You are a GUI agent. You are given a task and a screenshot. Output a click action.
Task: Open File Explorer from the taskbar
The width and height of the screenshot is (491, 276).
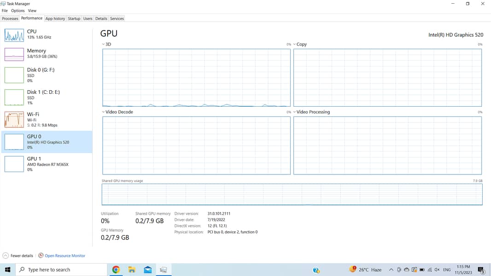tap(132, 270)
